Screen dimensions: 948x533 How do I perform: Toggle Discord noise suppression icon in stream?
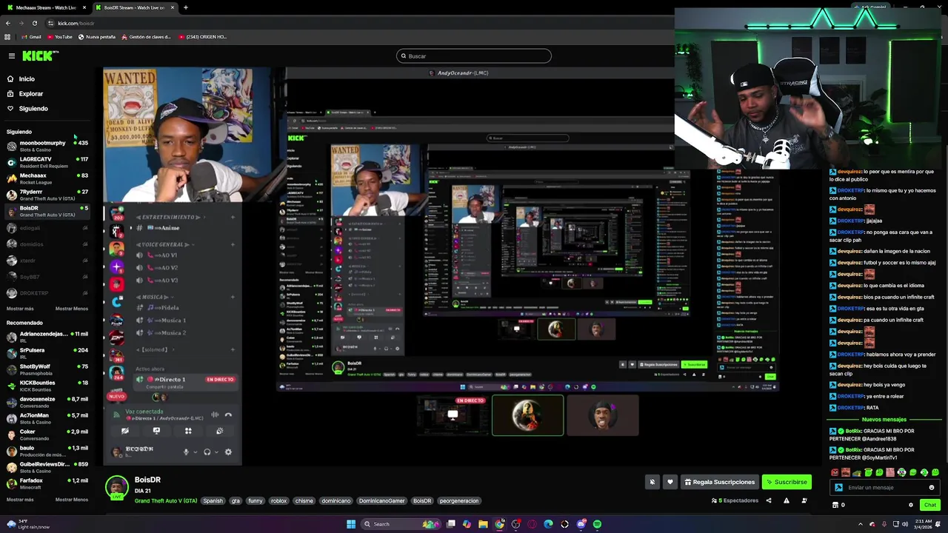pyautogui.click(x=215, y=415)
